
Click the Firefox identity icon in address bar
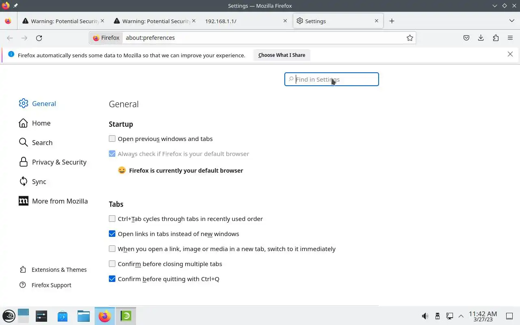click(x=106, y=38)
